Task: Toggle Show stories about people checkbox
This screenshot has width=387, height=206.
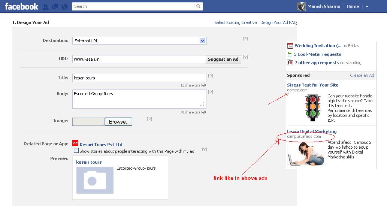Action: click(76, 151)
